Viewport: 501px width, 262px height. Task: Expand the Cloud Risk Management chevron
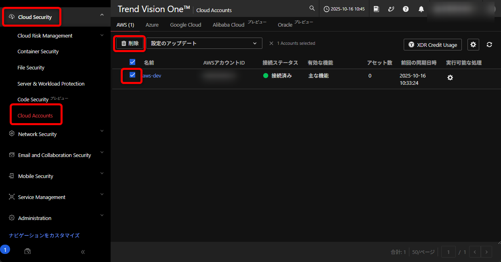point(102,35)
